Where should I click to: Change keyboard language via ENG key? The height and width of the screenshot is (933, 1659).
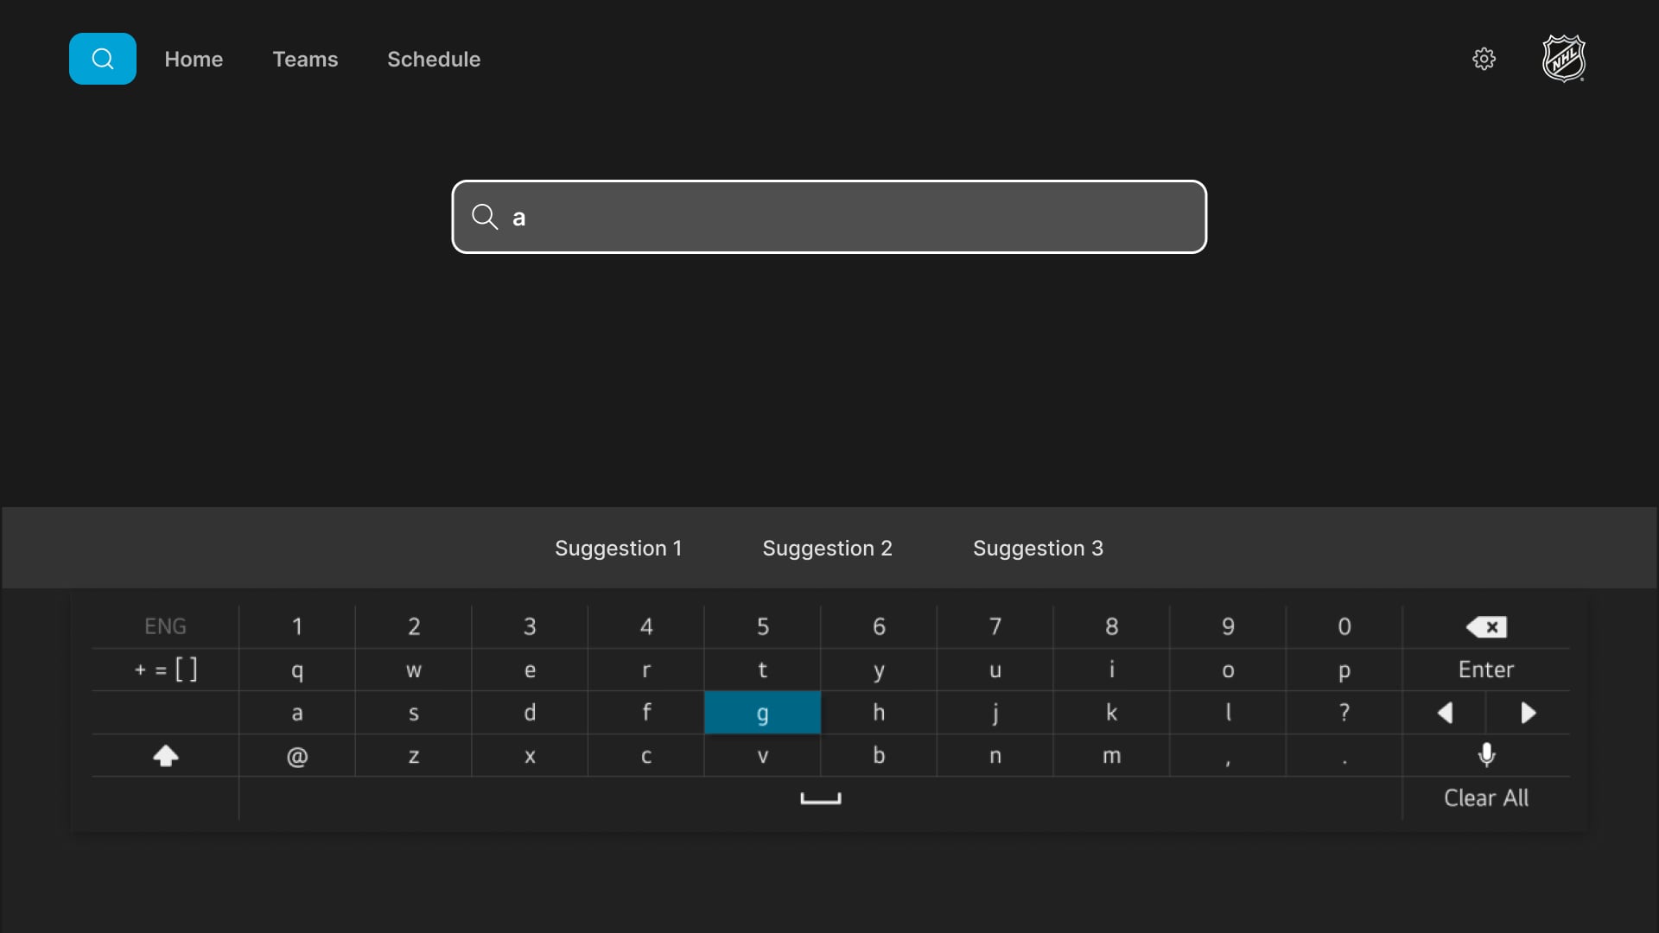(x=165, y=626)
